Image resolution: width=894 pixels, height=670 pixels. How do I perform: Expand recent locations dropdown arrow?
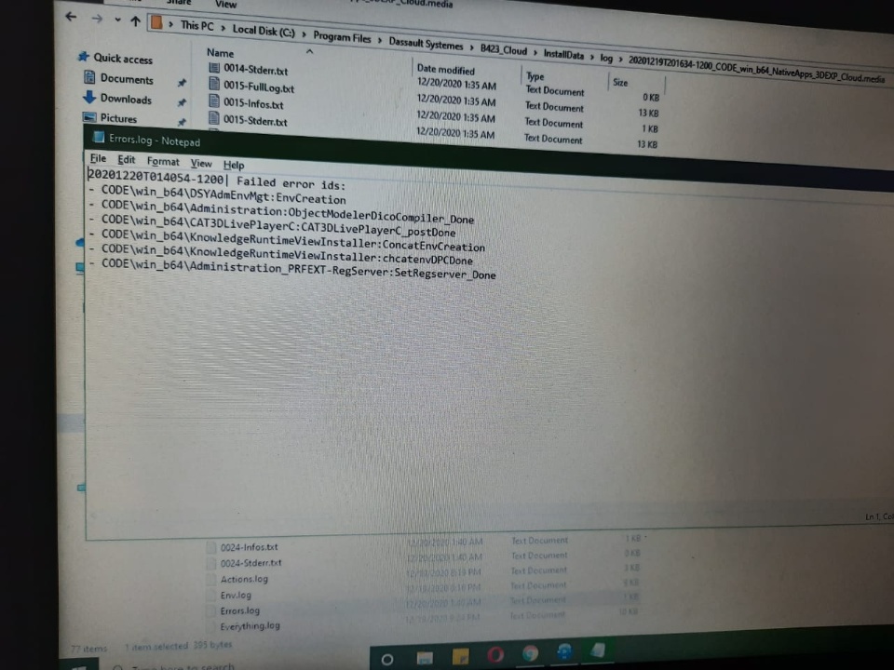pos(117,20)
